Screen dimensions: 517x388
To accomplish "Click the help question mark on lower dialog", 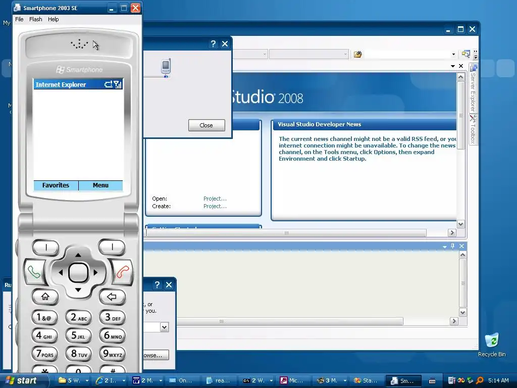I will pyautogui.click(x=158, y=285).
